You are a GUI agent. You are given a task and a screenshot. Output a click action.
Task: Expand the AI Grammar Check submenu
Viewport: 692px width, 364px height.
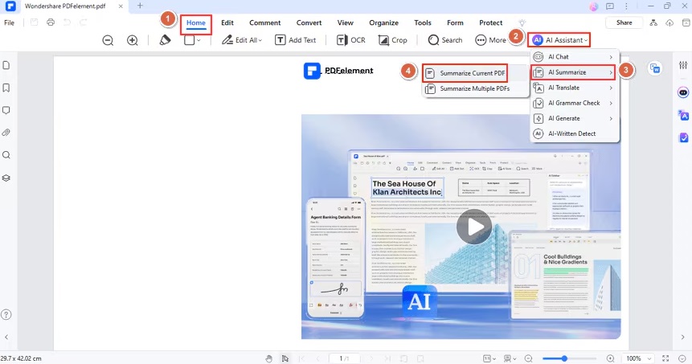(x=575, y=103)
